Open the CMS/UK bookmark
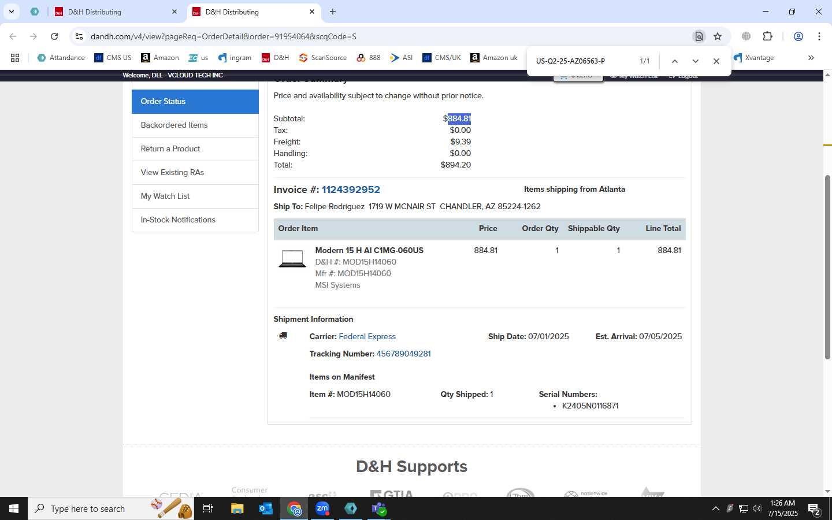 [x=442, y=58]
